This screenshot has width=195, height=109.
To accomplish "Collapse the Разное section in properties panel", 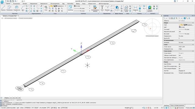I will pyautogui.click(x=193, y=62).
